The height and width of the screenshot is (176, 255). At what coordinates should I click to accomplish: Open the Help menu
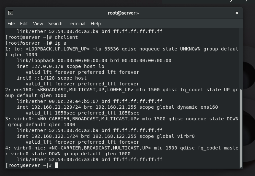[96, 24]
